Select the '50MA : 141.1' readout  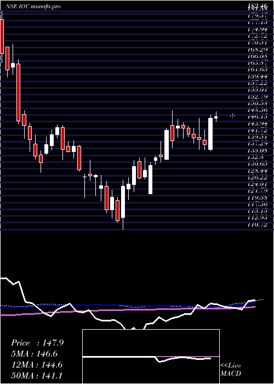[x=37, y=375]
